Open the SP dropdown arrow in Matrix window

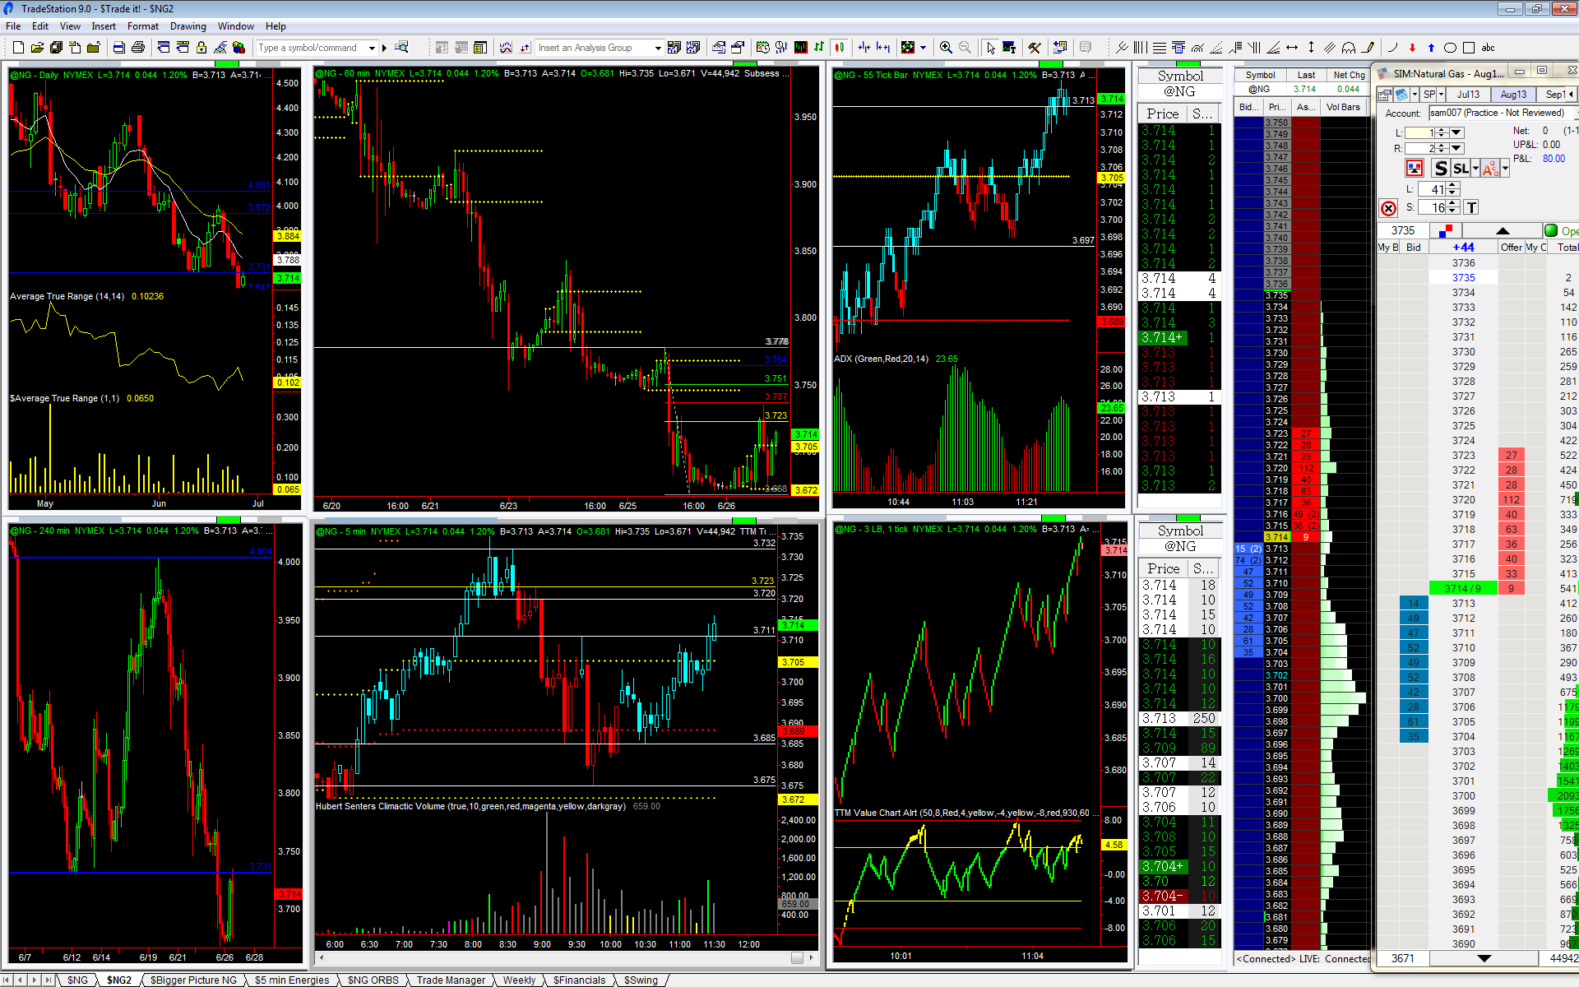click(1442, 95)
